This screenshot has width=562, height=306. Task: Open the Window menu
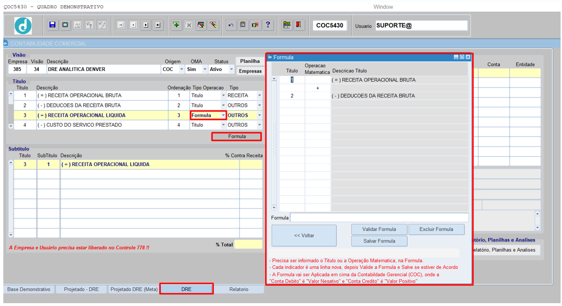[383, 7]
